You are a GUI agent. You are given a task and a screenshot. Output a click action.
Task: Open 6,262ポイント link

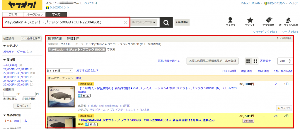[59, 7]
